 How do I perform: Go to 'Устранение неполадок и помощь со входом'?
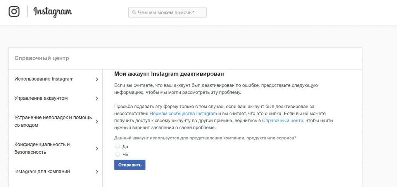click(53, 121)
